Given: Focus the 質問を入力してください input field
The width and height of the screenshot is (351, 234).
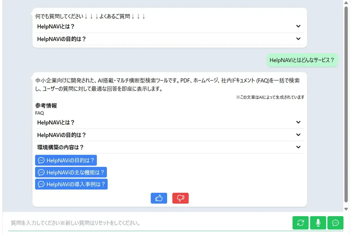Looking at the screenshot, I should 147,223.
